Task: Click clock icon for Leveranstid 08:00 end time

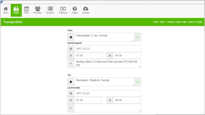Action: pos(110,100)
